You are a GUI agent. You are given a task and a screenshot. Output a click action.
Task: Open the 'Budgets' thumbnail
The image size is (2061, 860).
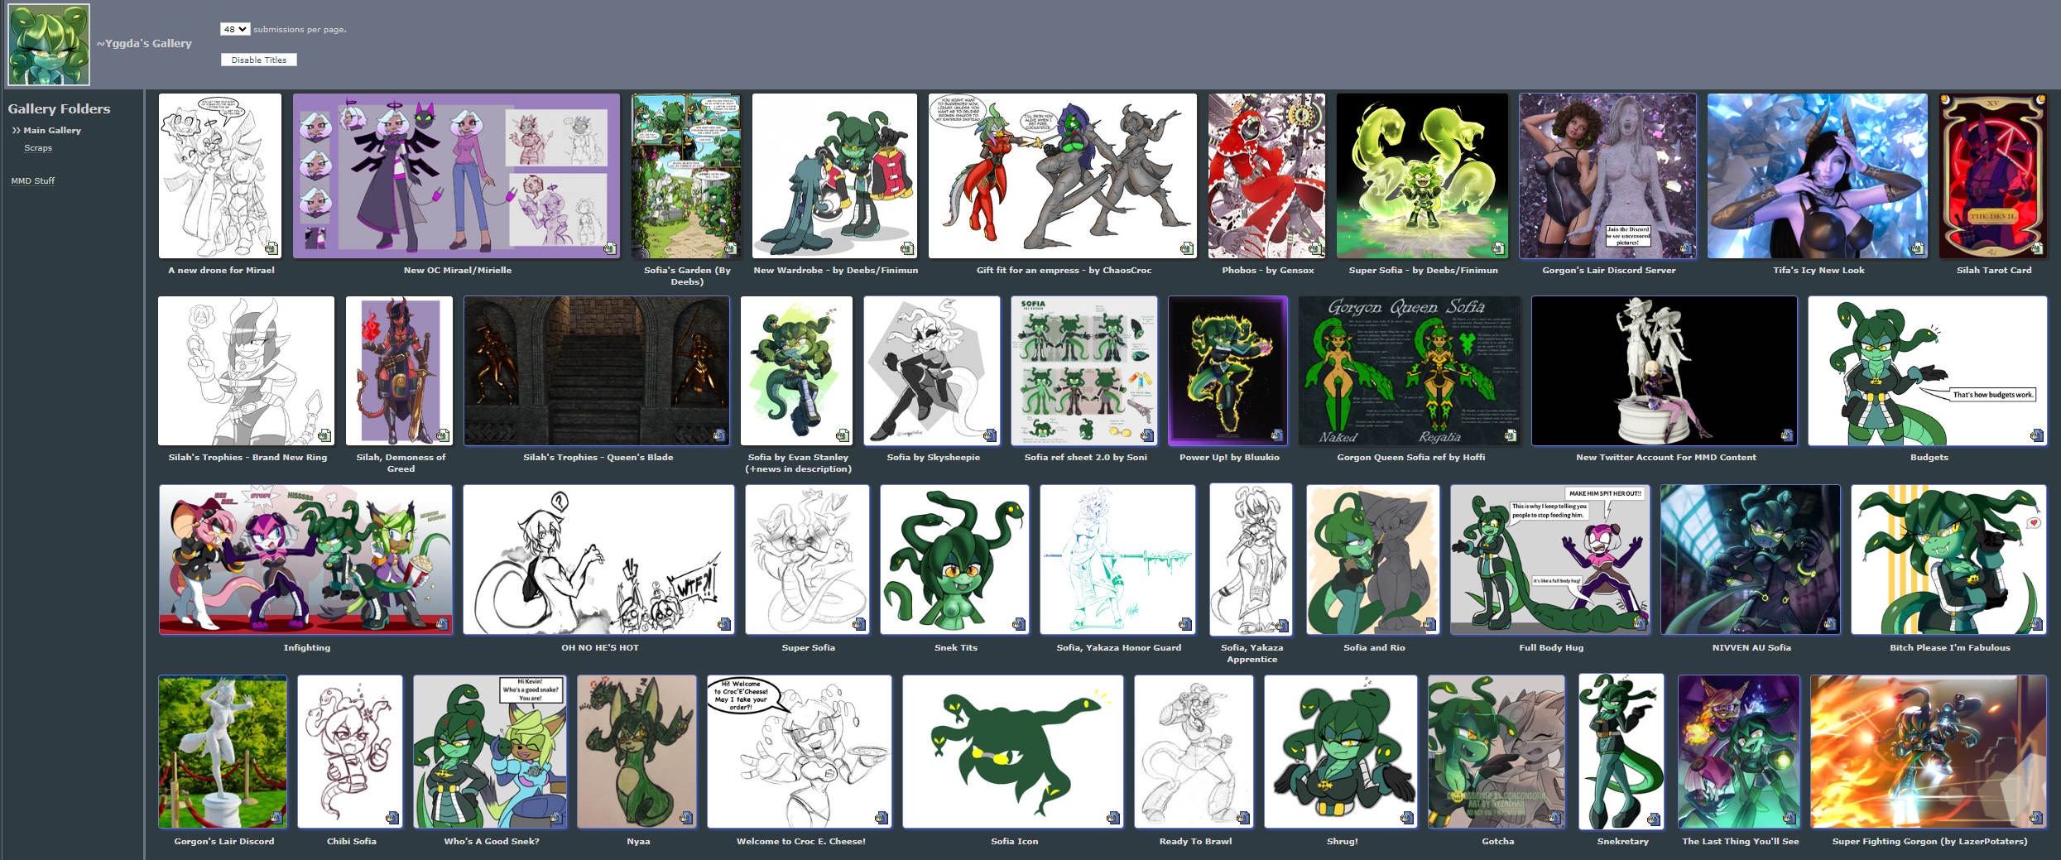(x=1928, y=371)
